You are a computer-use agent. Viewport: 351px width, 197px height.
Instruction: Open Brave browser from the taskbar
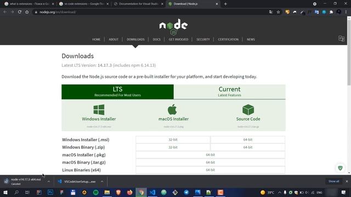[118, 192]
